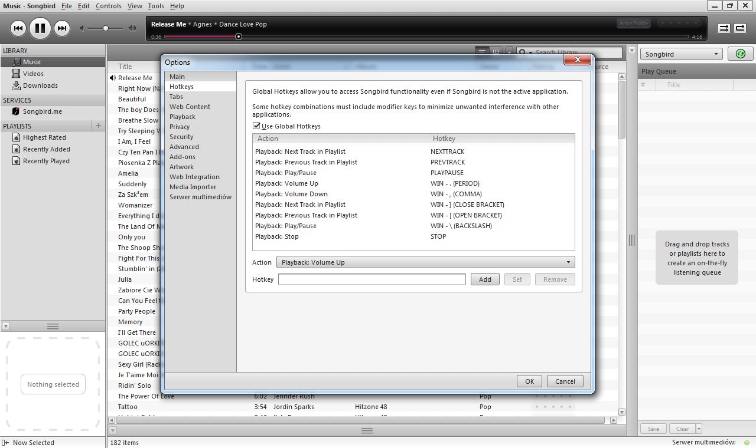Select the Web Content options category

pyautogui.click(x=200, y=107)
